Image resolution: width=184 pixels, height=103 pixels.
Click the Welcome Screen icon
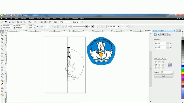tap(55, 22)
